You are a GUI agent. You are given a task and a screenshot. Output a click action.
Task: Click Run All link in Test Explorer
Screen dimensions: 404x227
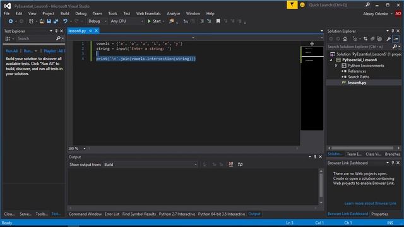pos(11,51)
